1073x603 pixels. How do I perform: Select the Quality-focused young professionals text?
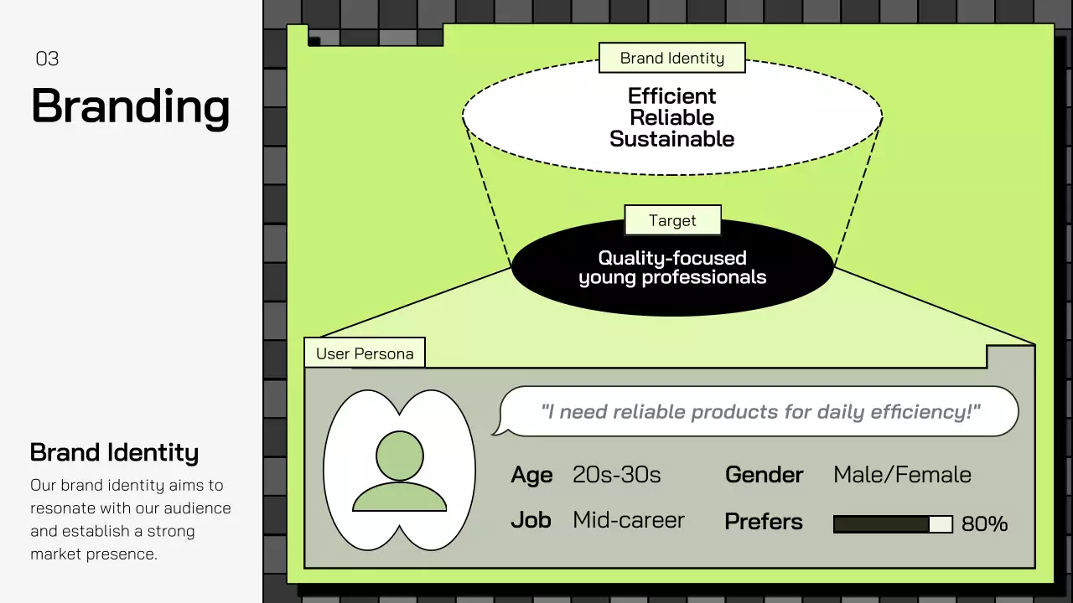tap(672, 268)
